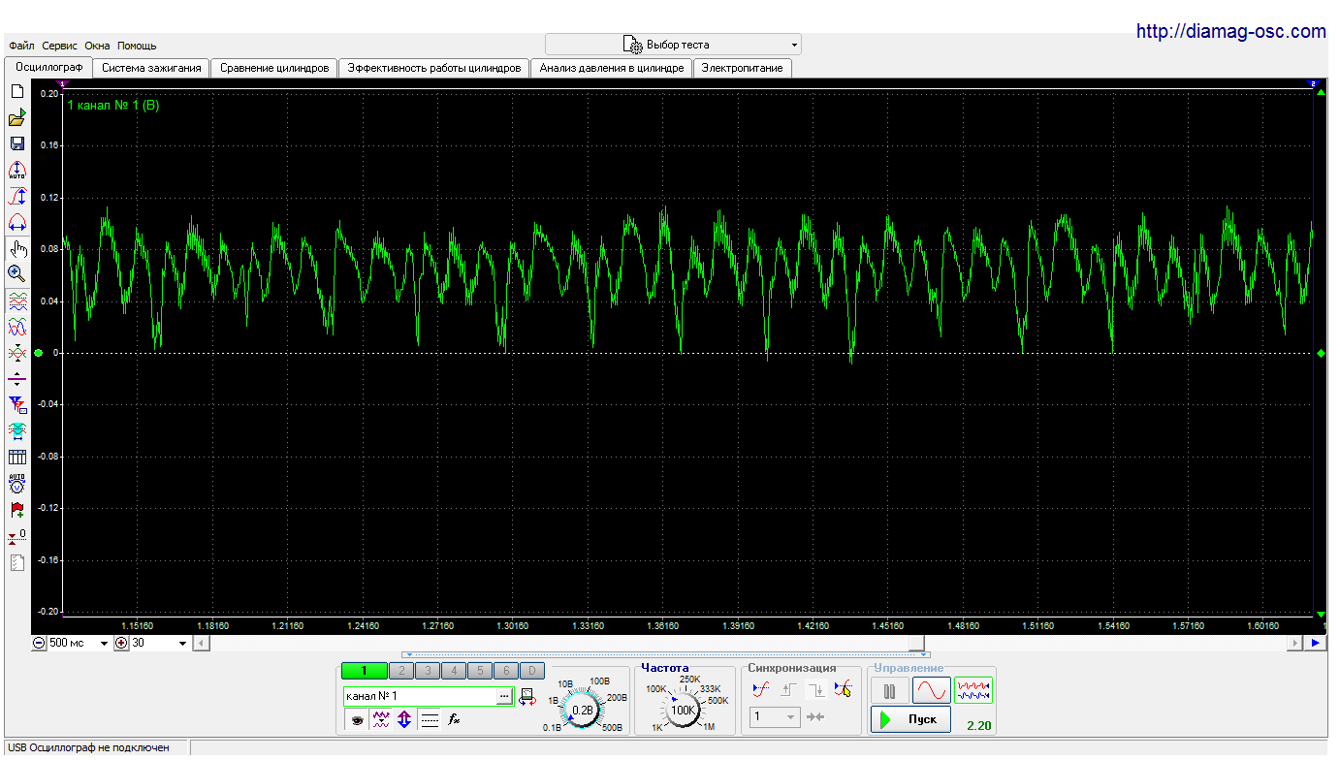Screen dimensions: 1340x760
Task: Click the red plus zoom in button
Action: coord(121,644)
